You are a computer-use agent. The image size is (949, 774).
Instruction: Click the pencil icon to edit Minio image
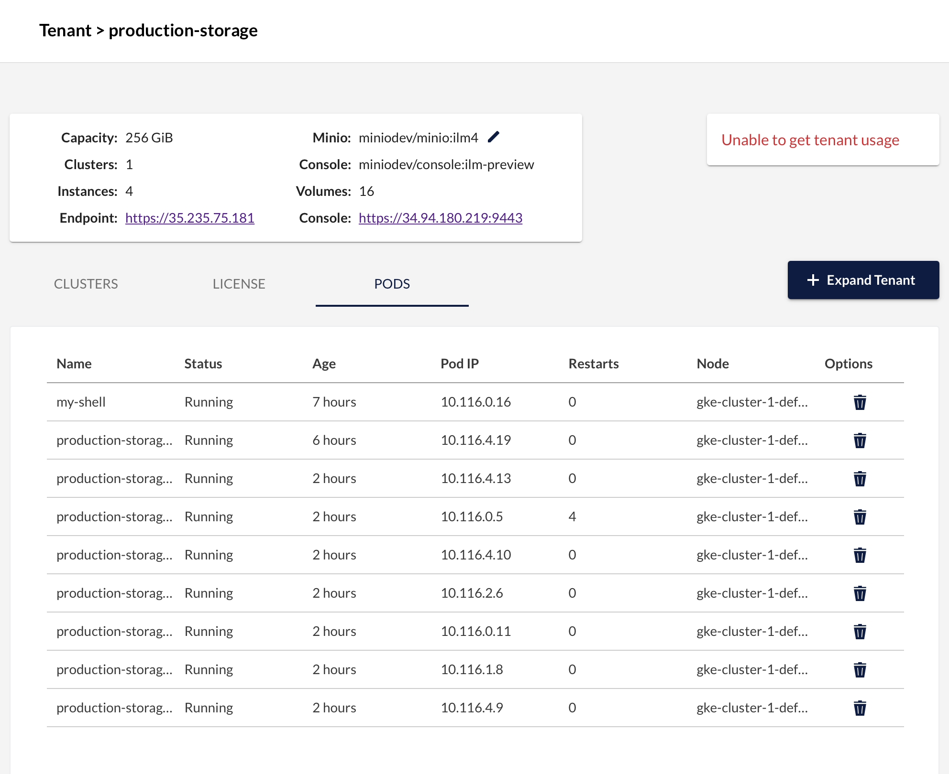pyautogui.click(x=494, y=137)
